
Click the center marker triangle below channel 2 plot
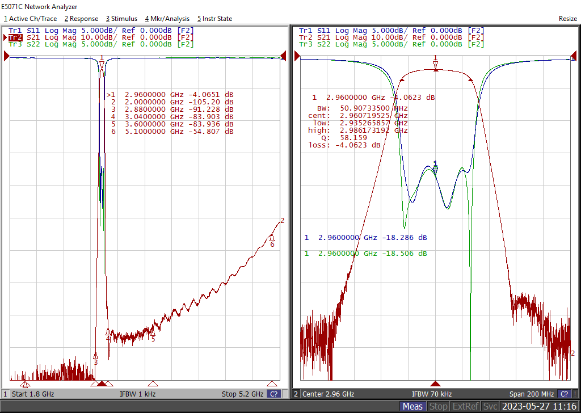[435, 384]
